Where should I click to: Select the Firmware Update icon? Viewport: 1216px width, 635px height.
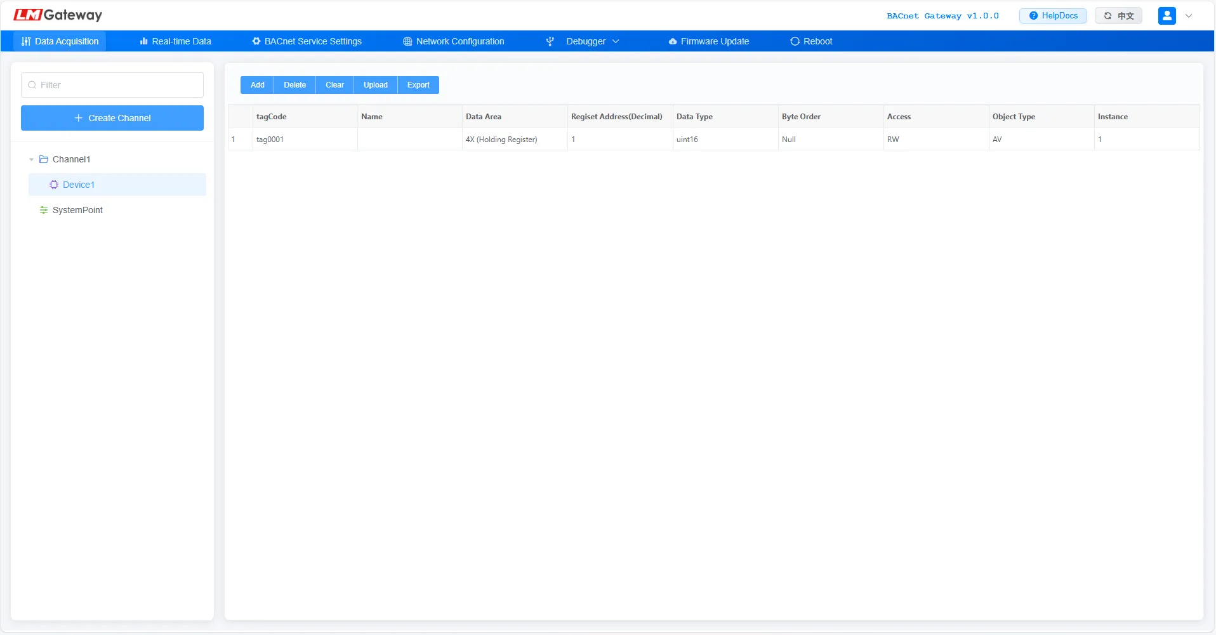pos(672,41)
